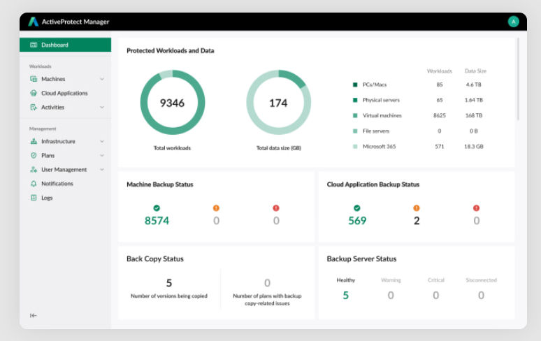Click the 8574 successful machine backups count
The width and height of the screenshot is (541, 341).
(157, 221)
